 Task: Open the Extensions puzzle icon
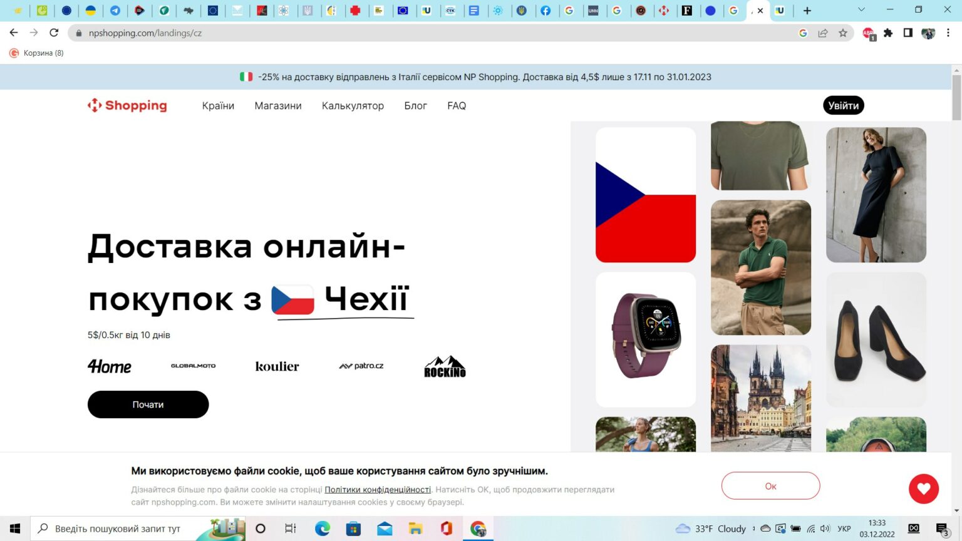(x=888, y=33)
